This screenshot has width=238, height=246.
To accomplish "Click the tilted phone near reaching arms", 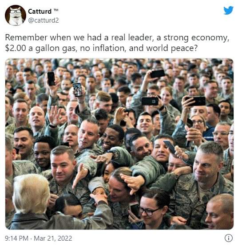I will [170, 147].
